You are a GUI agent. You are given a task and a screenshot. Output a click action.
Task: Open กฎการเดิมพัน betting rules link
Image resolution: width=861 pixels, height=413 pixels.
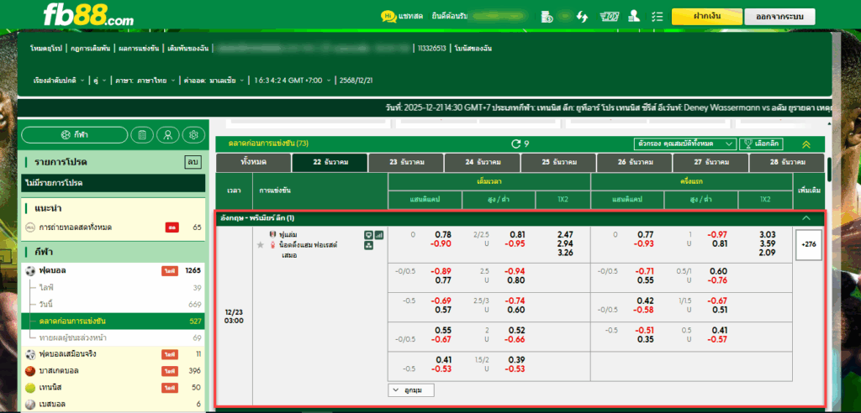[91, 48]
